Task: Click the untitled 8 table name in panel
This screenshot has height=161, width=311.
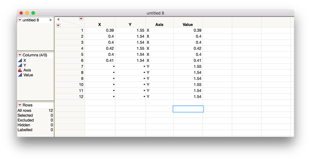Action: 31,20
